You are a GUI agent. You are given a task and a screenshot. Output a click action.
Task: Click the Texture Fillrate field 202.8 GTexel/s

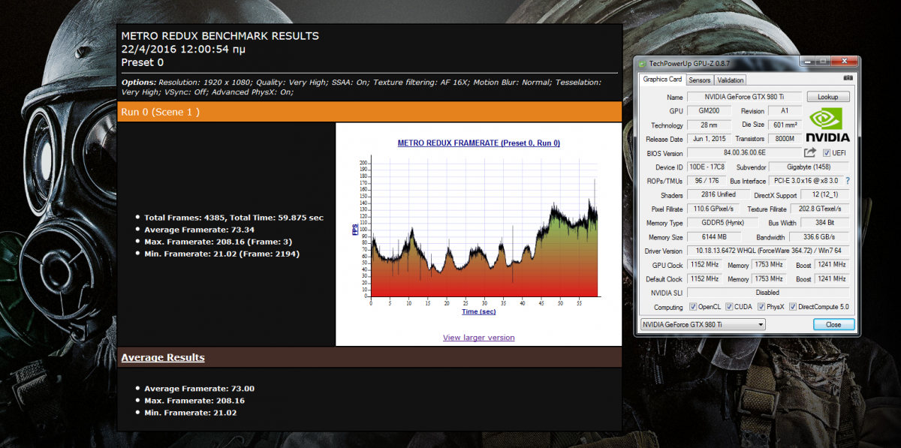click(821, 209)
